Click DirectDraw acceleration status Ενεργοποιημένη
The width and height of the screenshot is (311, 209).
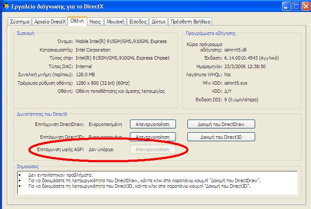click(105, 124)
